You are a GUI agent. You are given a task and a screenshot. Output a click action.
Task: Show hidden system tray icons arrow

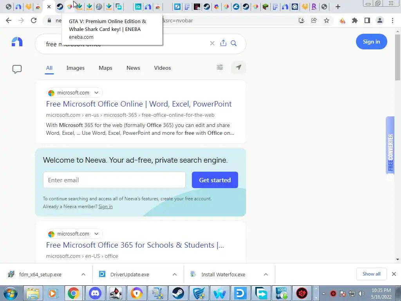pyautogui.click(x=323, y=294)
